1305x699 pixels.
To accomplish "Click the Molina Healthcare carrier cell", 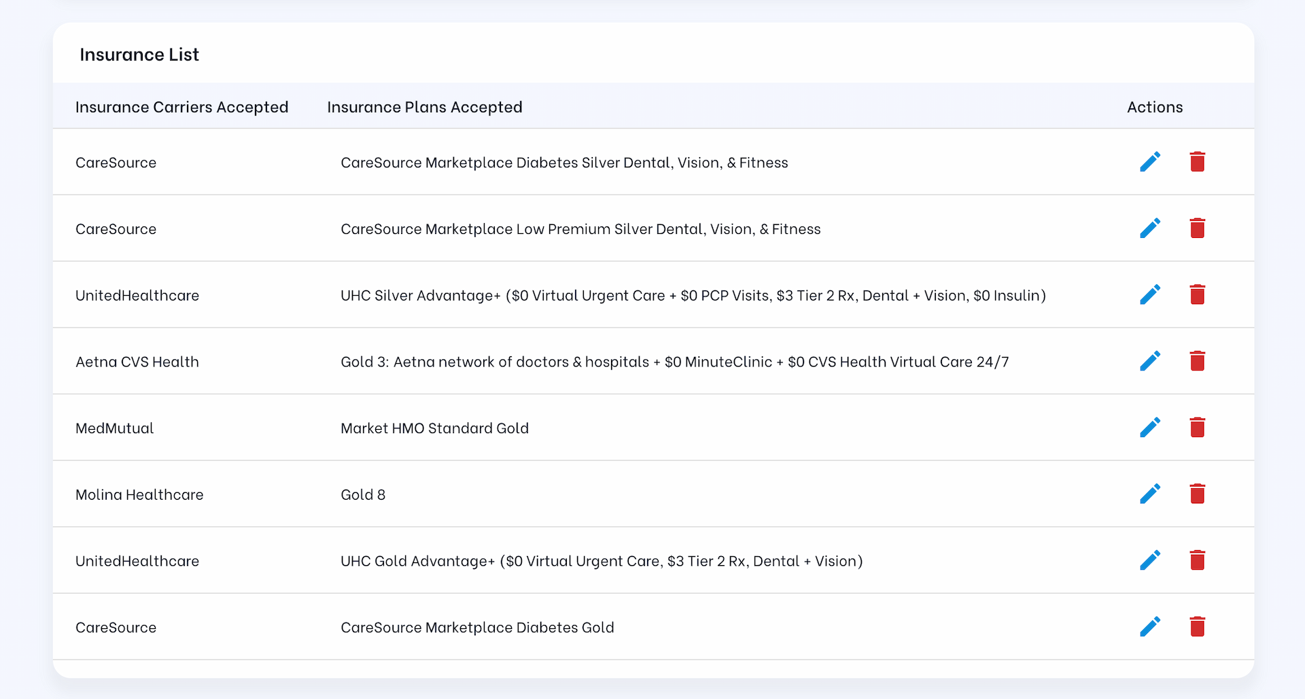I will 139,495.
